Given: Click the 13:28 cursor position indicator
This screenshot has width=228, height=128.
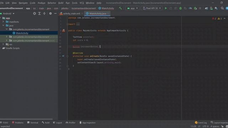Looking at the screenshot, I should (x=193, y=127).
